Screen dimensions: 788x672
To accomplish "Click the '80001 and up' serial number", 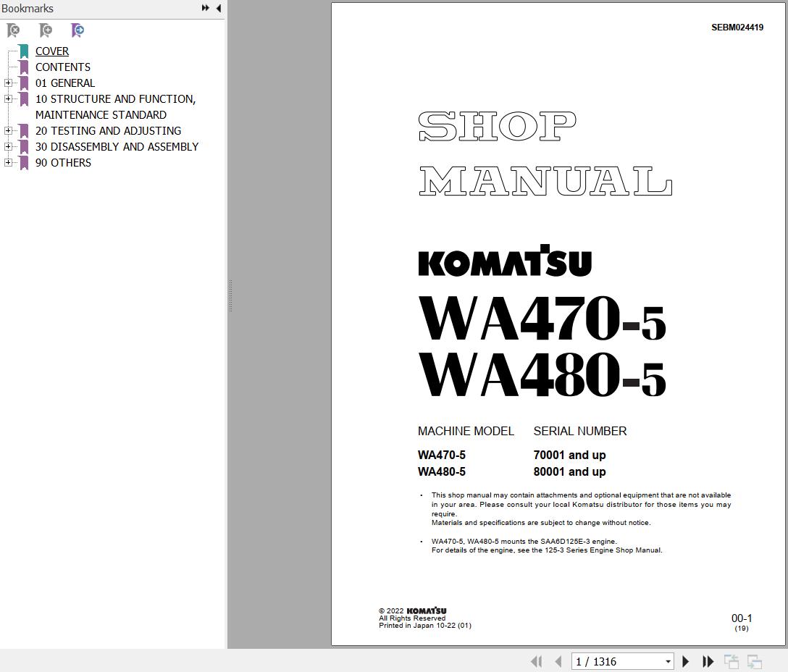I will click(569, 471).
